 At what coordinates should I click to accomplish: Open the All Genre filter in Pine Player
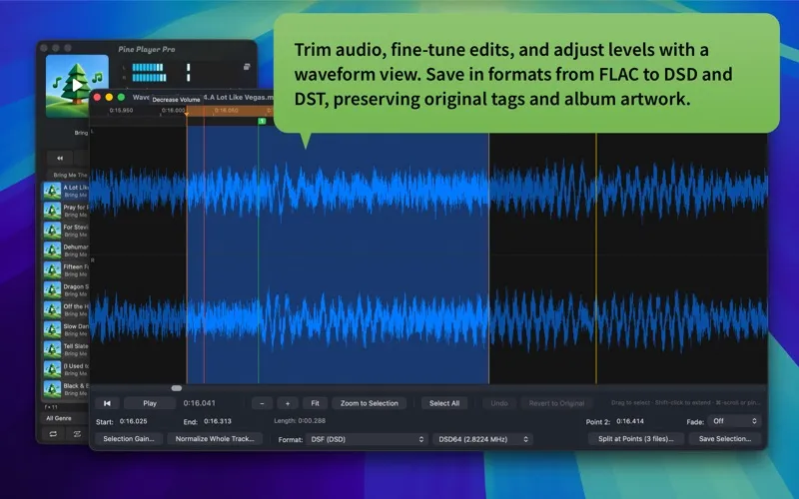pyautogui.click(x=64, y=418)
